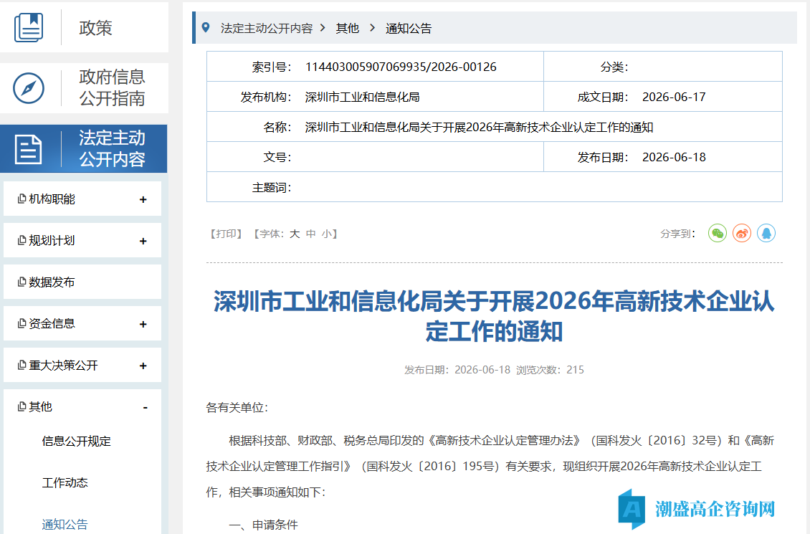Click the compass icon for 政府信息公开指南
810x534 pixels.
(x=29, y=87)
